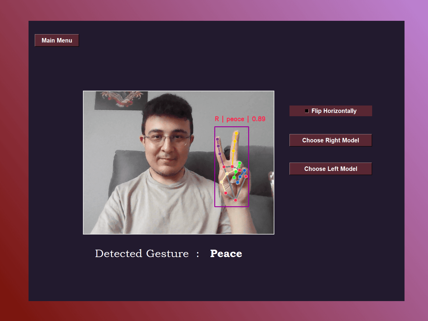Open the Choose Left Model button
This screenshot has height=321, width=428.
pos(331,169)
